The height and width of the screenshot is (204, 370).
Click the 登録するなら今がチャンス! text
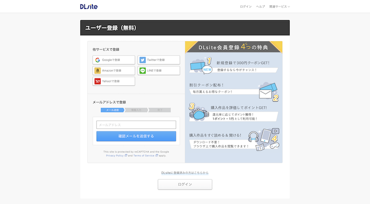point(237,70)
